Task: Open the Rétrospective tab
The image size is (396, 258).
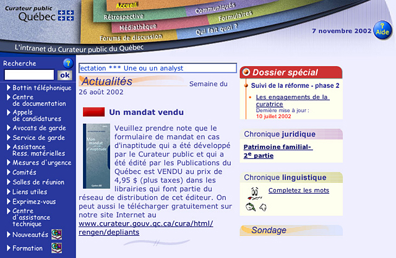Action: click(x=124, y=17)
